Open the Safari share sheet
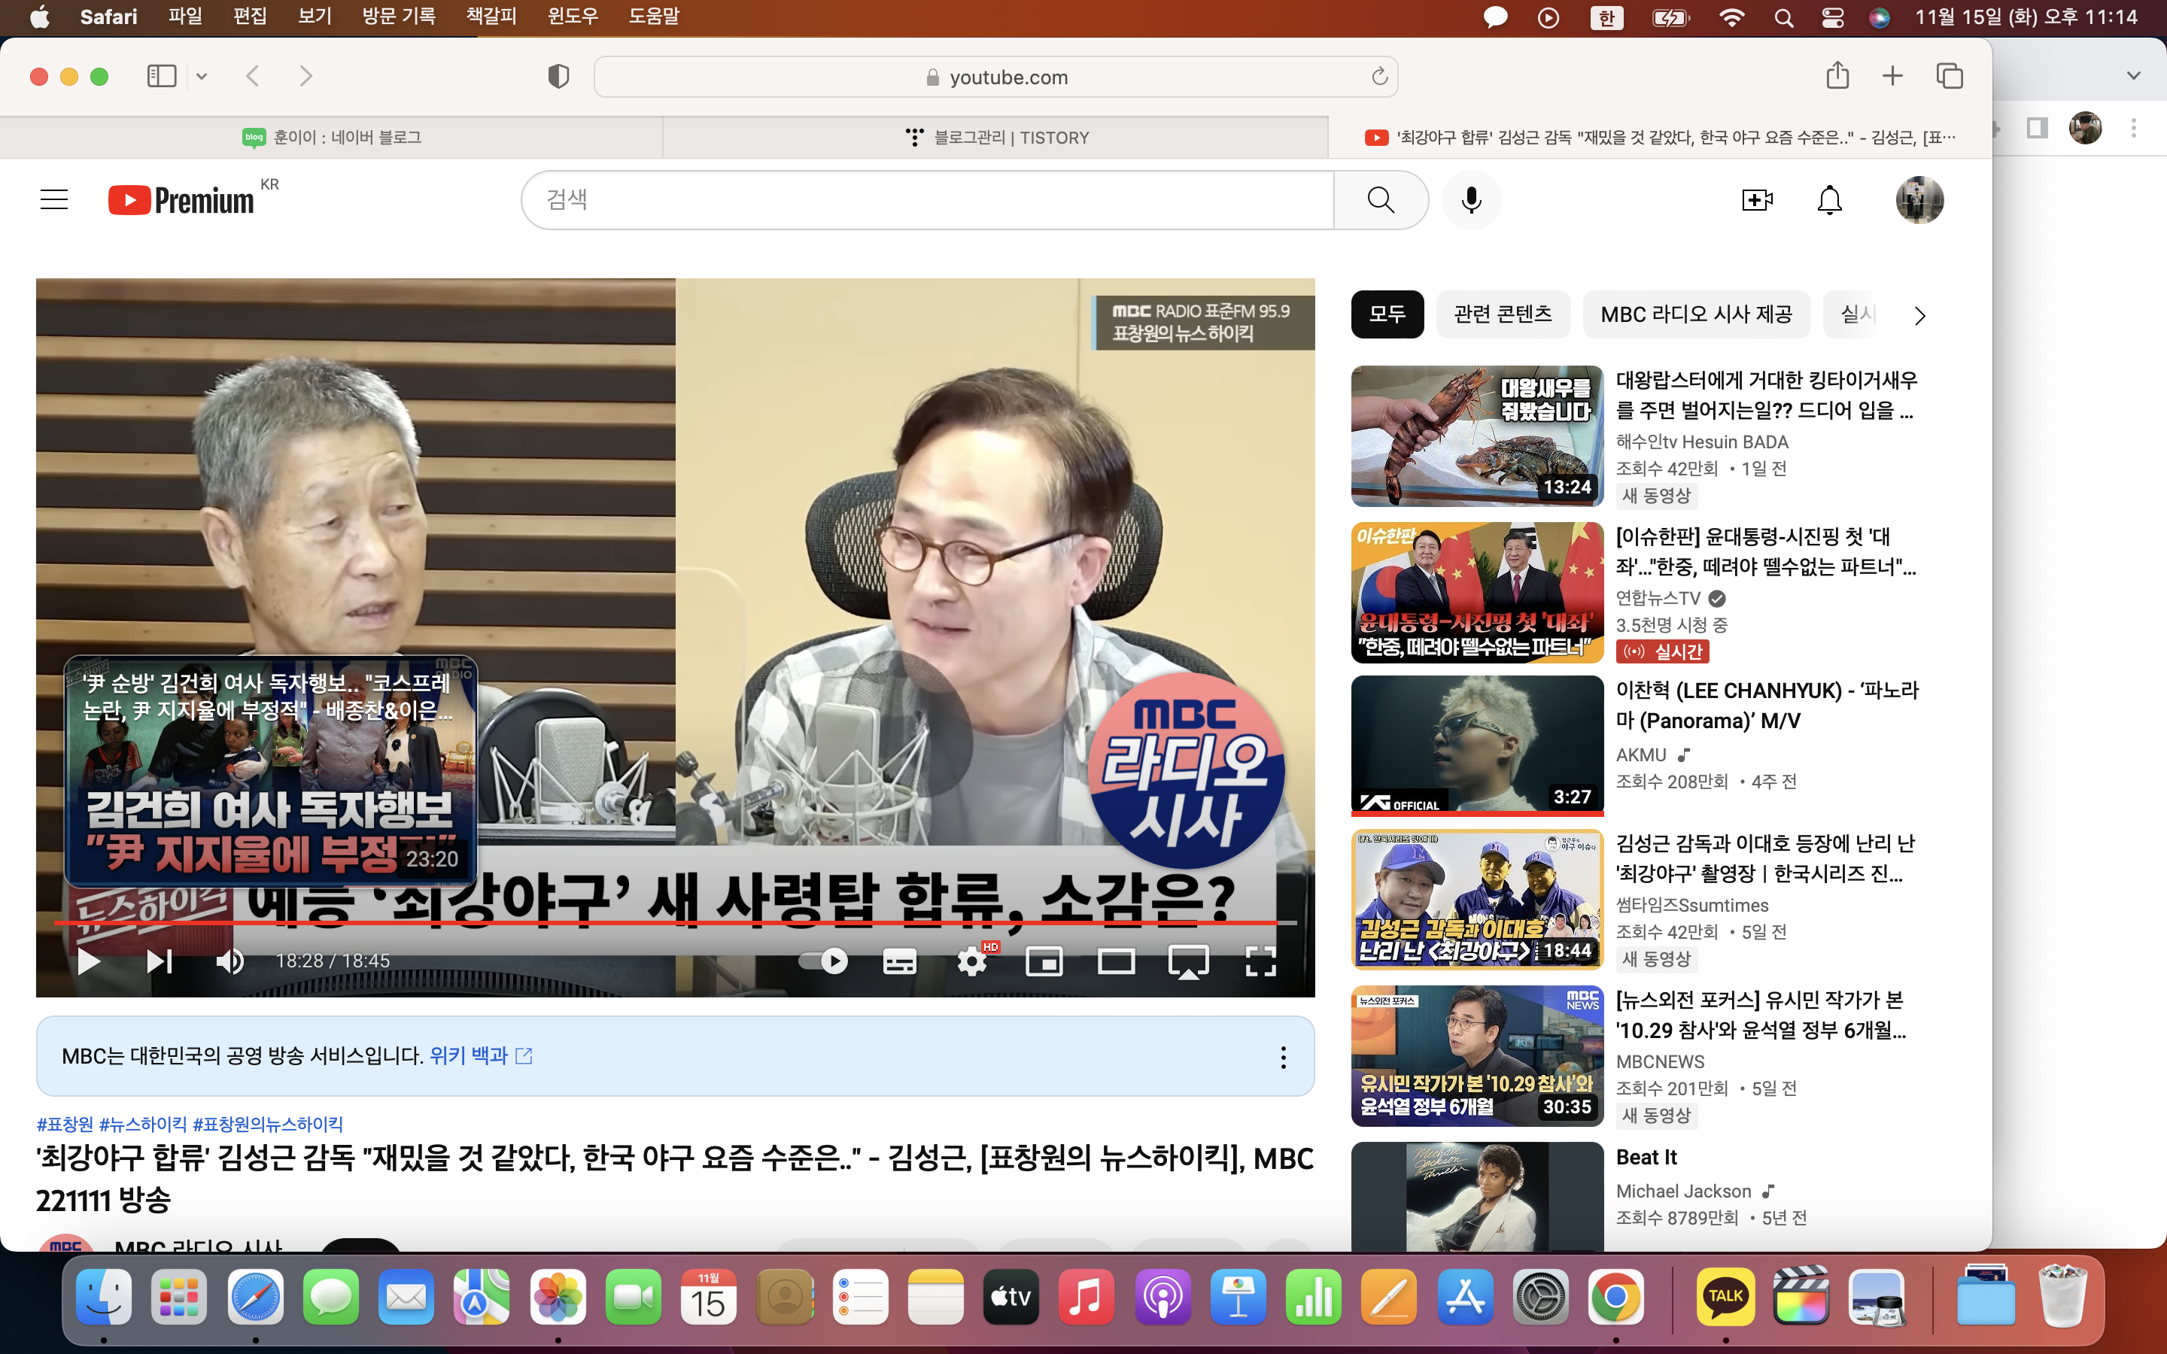The height and width of the screenshot is (1354, 2167). tap(1837, 75)
